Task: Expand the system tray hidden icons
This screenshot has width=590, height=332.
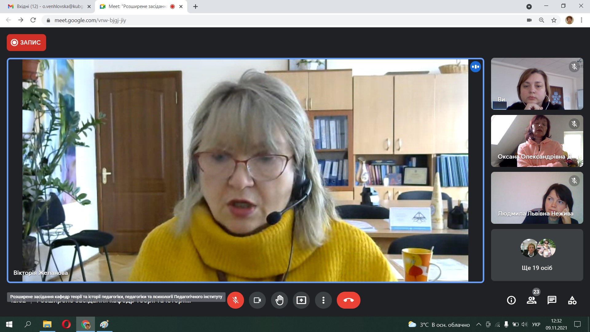Action: (x=478, y=324)
